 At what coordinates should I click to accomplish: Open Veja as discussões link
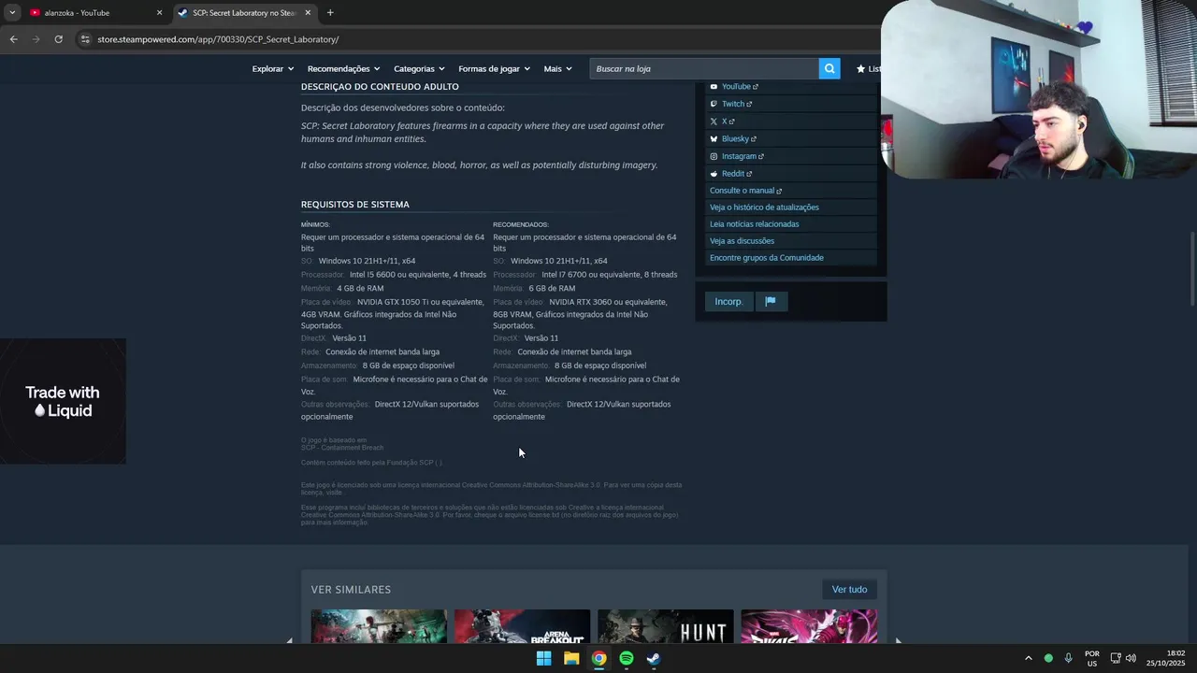coord(742,241)
